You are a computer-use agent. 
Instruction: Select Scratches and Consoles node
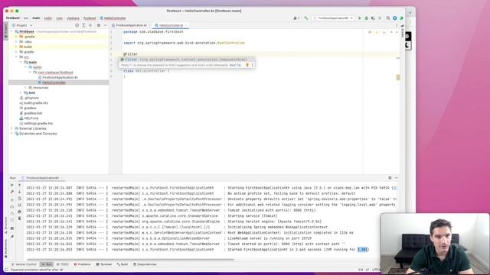click(38, 134)
